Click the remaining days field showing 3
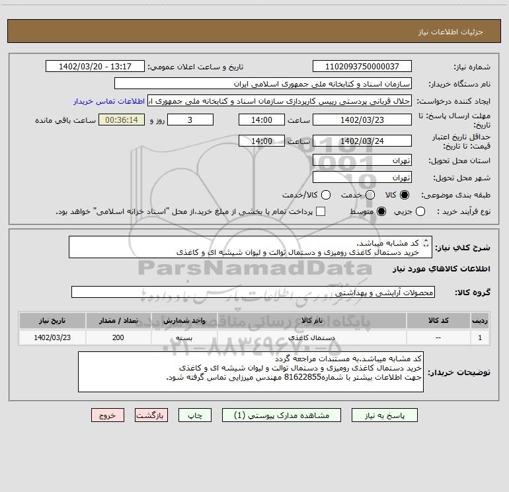 (190, 120)
